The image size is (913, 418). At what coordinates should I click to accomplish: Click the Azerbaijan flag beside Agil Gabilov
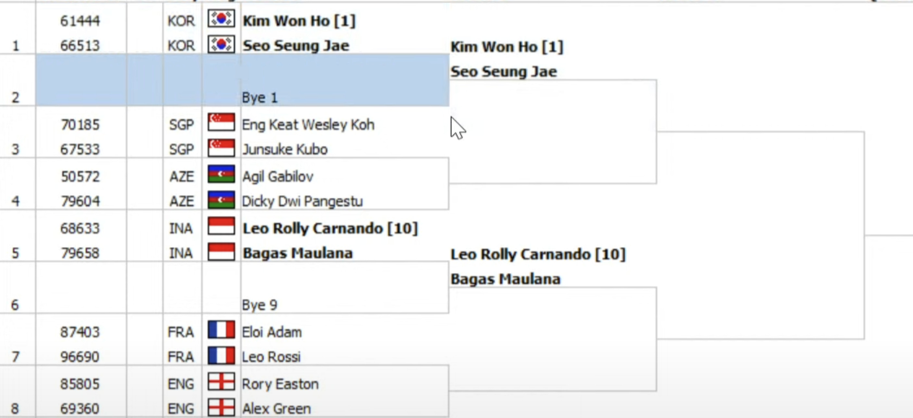(221, 174)
